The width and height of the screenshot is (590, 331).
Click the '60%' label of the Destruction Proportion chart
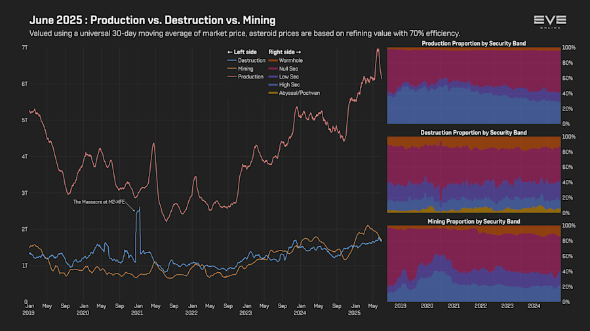point(568,167)
